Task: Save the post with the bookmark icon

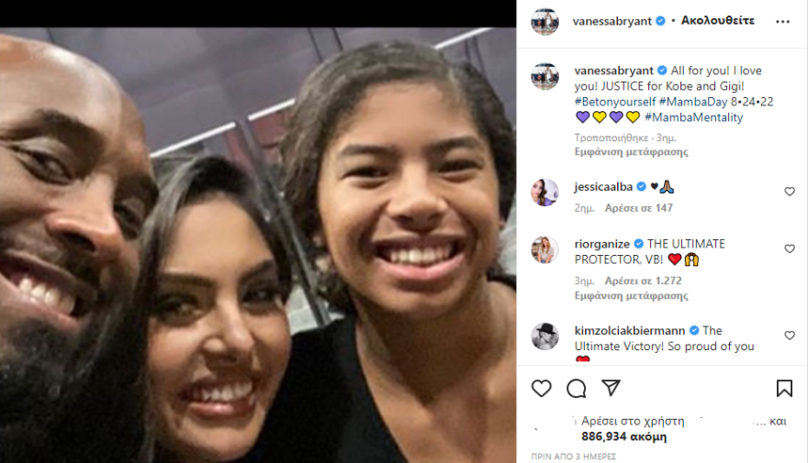Action: pos(784,389)
